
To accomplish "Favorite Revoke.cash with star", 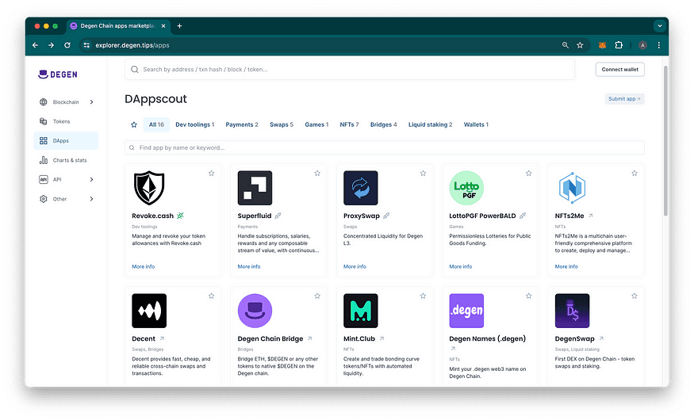I will pos(212,174).
